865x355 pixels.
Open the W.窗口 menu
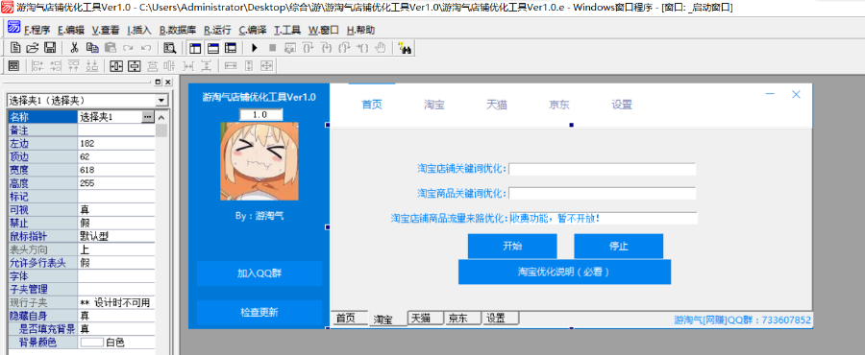click(323, 31)
